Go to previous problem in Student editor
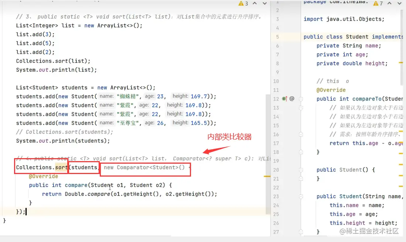This screenshot has width=406, height=242. (389, 3)
